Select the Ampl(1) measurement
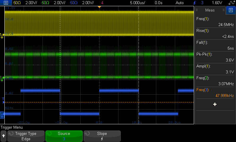The height and width of the screenshot is (142, 236). [215, 69]
